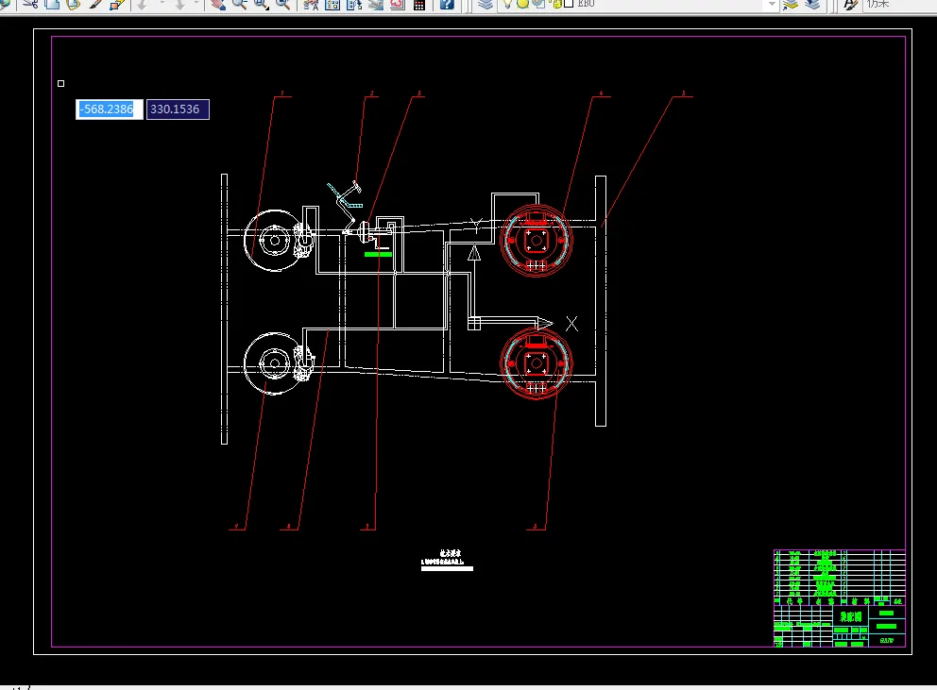The width and height of the screenshot is (937, 690).
Task: Click the Help question mark icon
Action: coord(447,4)
